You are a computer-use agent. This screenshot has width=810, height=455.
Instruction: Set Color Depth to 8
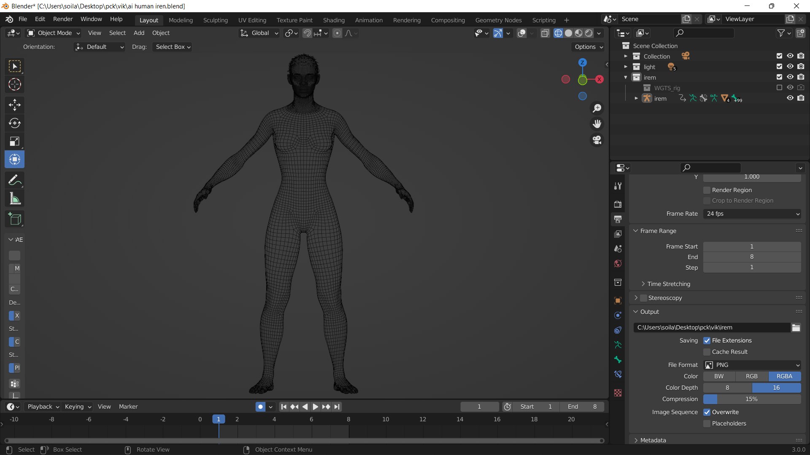click(727, 388)
